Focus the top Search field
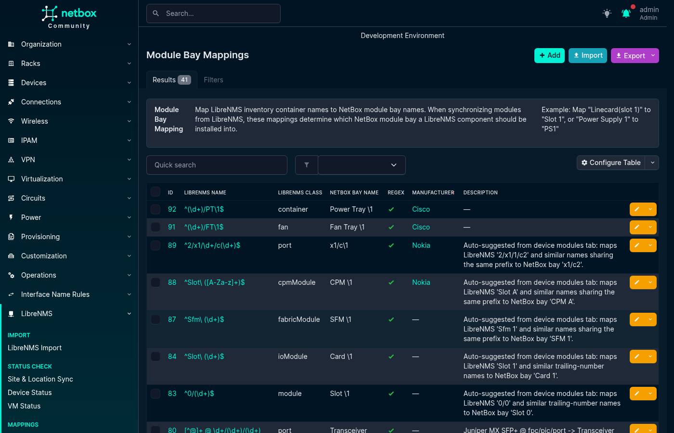The image size is (674, 433). pyautogui.click(x=213, y=13)
